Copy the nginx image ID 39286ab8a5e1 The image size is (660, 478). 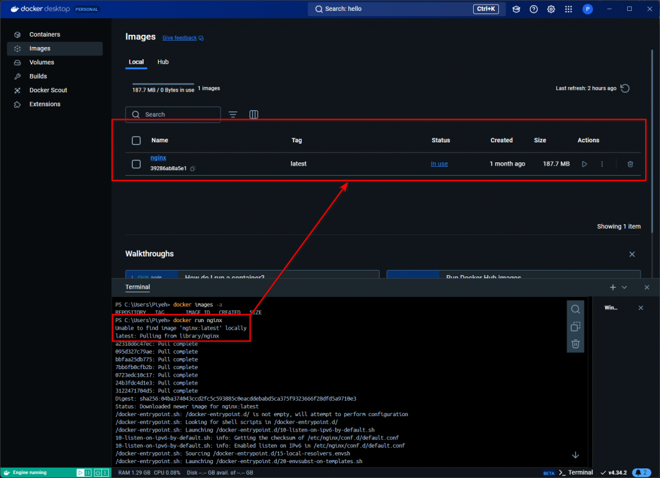point(193,168)
